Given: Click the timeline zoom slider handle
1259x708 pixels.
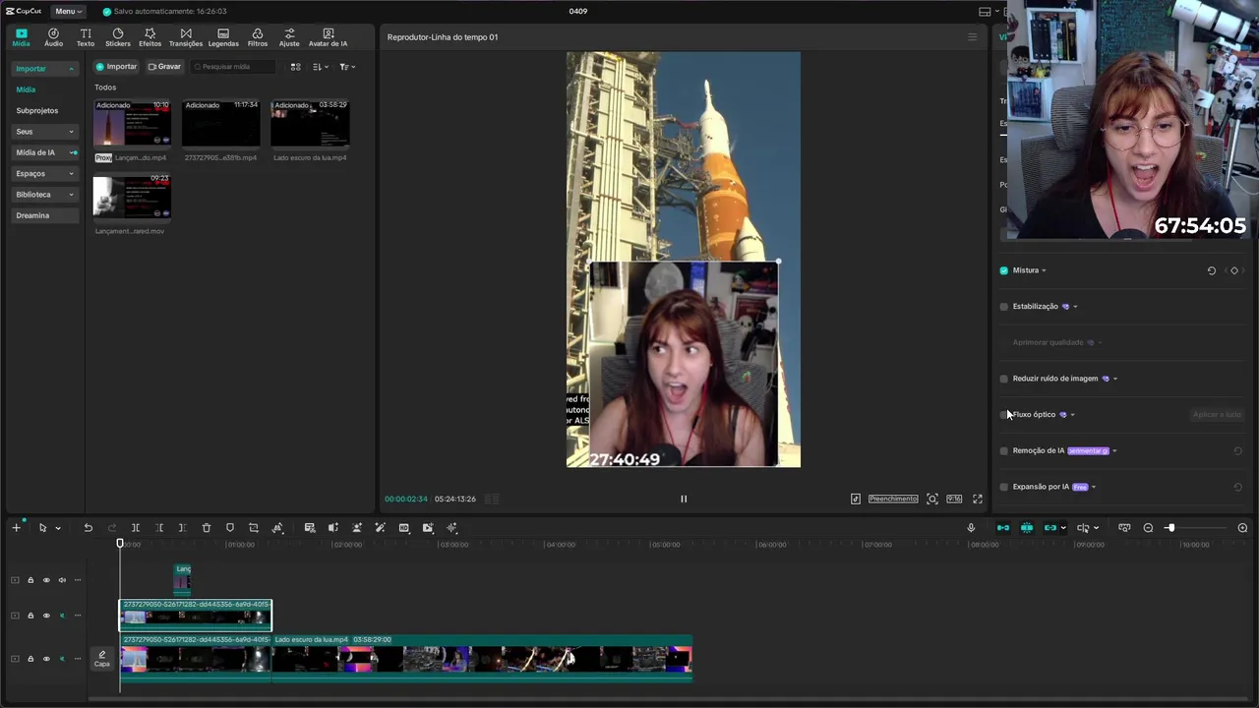Looking at the screenshot, I should (x=1169, y=528).
